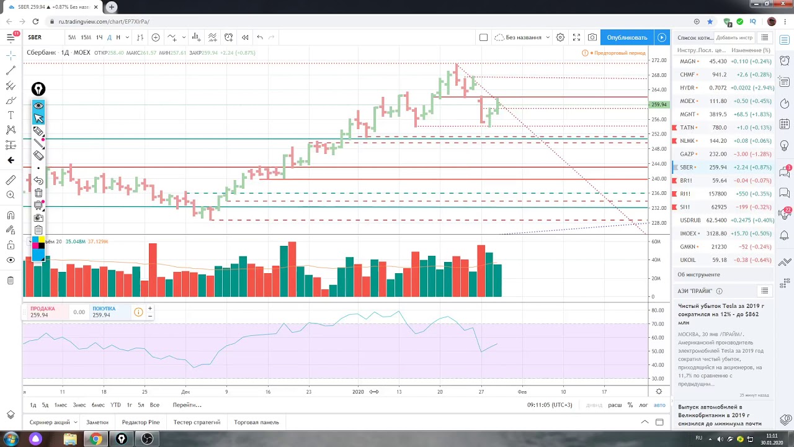The image size is (794, 447).
Task: Change the chart bar style
Action: pyautogui.click(x=140, y=37)
